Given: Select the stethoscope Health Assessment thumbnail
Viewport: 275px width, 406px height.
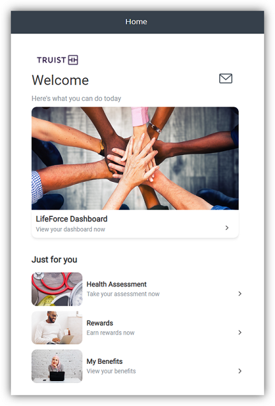Looking at the screenshot, I should 57,289.
